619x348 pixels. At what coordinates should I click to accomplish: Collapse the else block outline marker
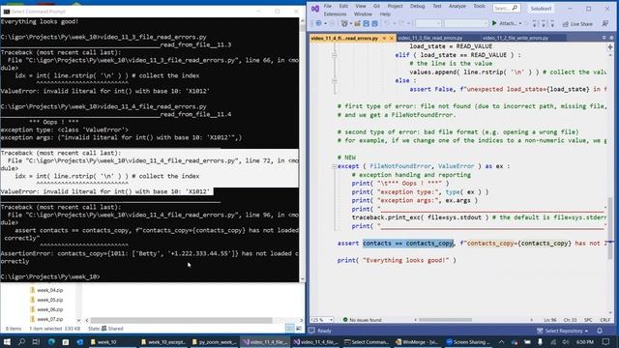(334, 80)
